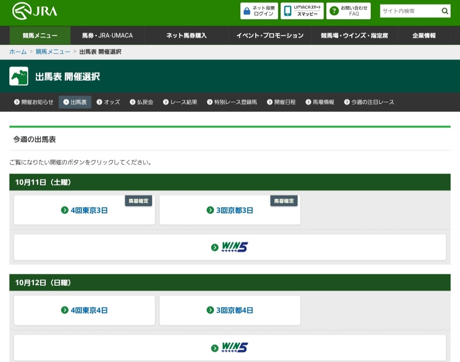Click WIN5 logo under 10月12日

coord(234,348)
